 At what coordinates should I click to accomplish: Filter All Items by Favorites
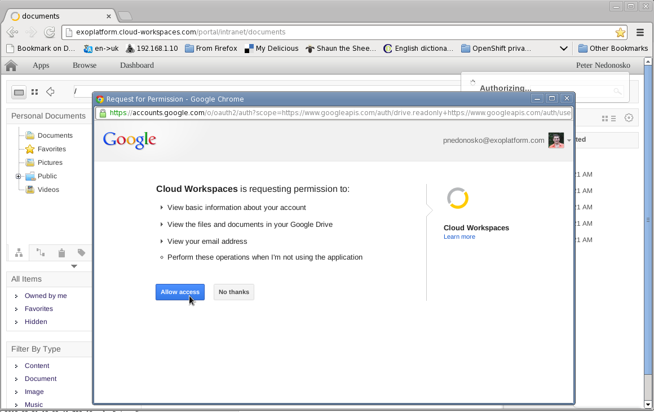click(39, 309)
